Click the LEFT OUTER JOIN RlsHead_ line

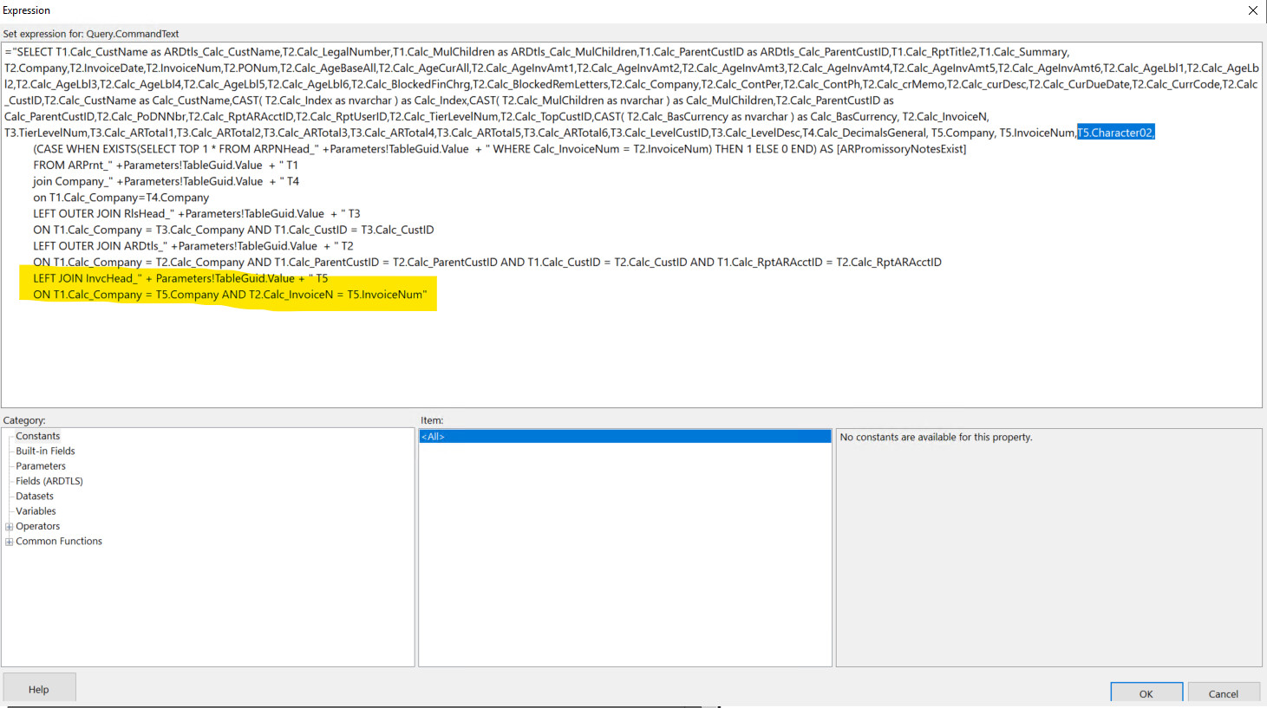pyautogui.click(x=197, y=213)
